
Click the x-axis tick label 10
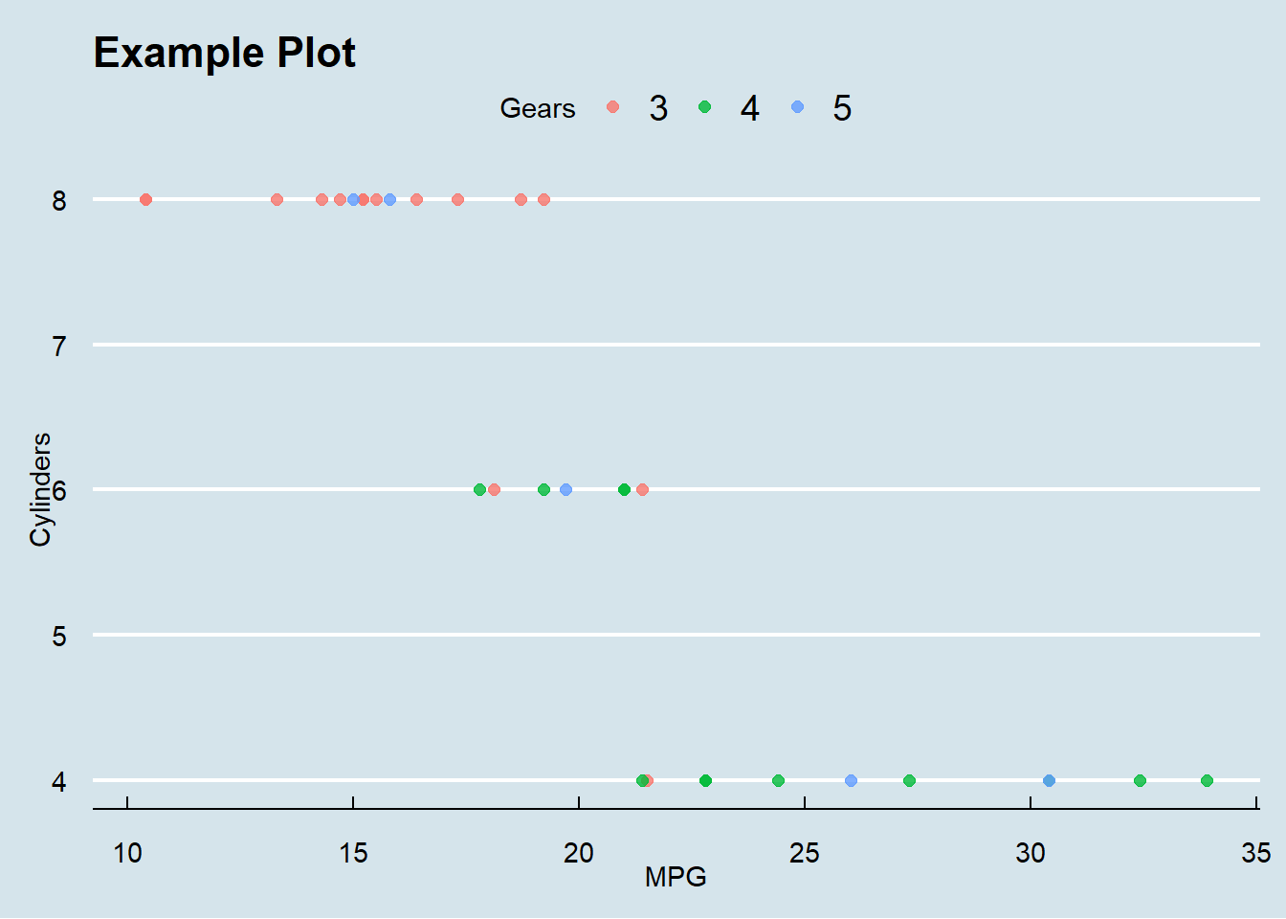127,853
